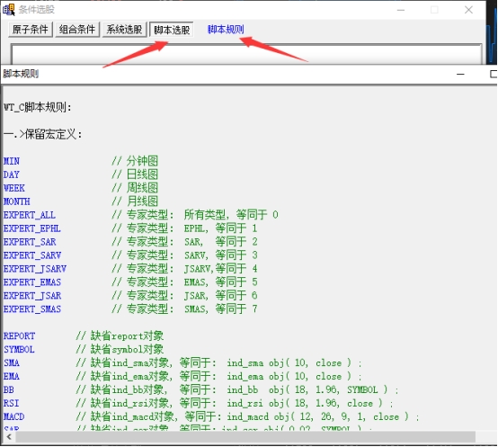Click the empty input box under the buttons

(246, 54)
